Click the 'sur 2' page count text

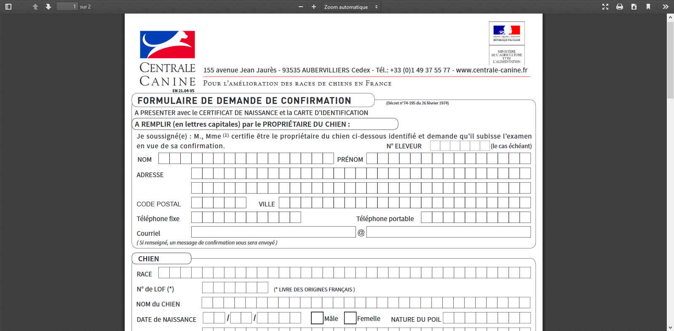tap(85, 7)
